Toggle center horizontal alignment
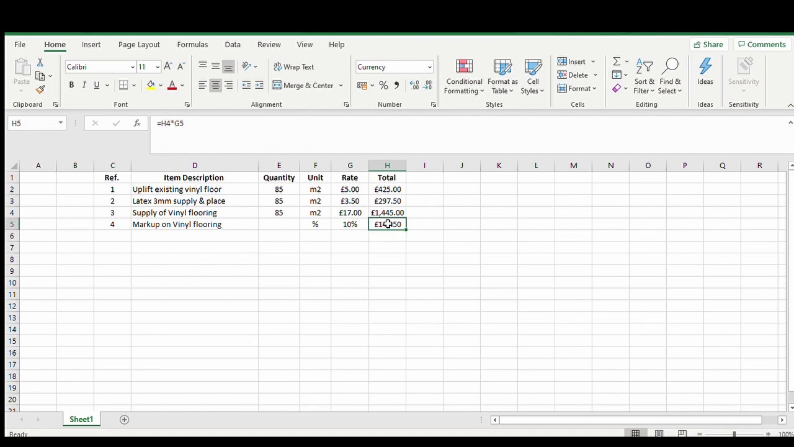Screen dimensions: 794x447 pyautogui.click(x=215, y=85)
